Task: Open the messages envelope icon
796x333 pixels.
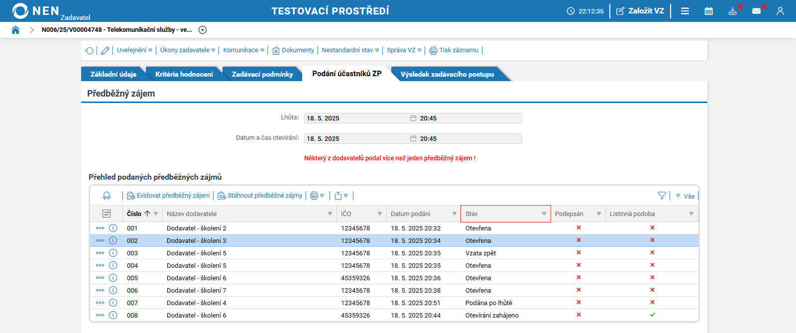Action: tap(757, 11)
